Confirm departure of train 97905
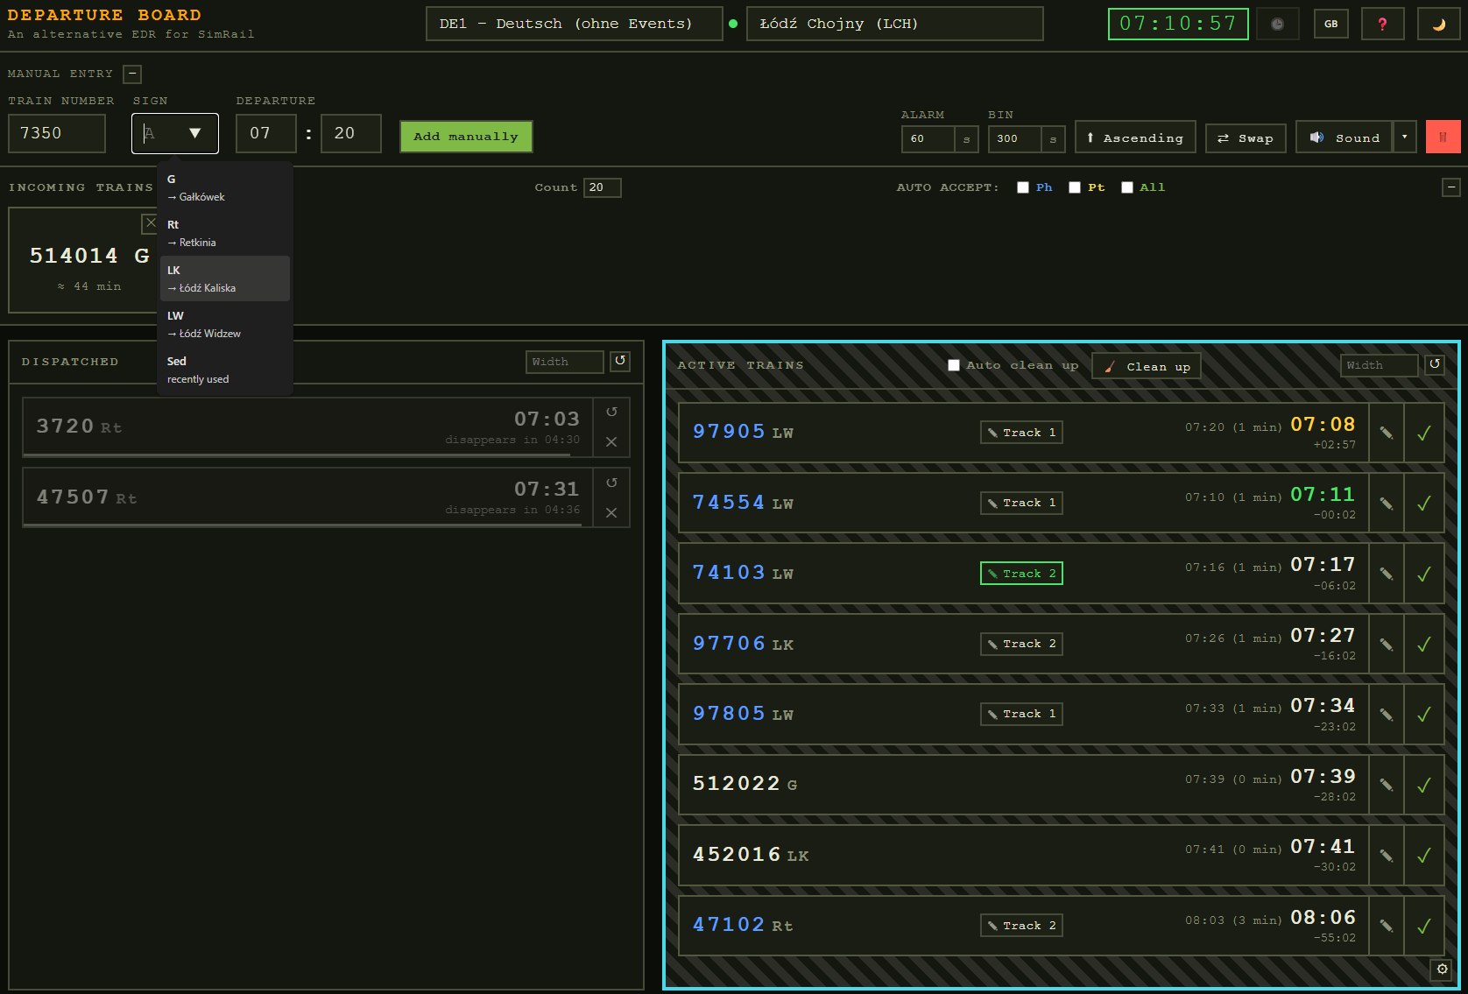Screen dimensions: 1468x994 [x=1424, y=433]
